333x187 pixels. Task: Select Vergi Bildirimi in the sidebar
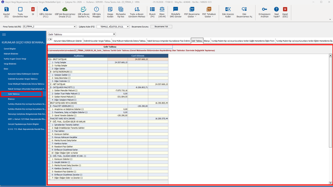tap(10, 64)
